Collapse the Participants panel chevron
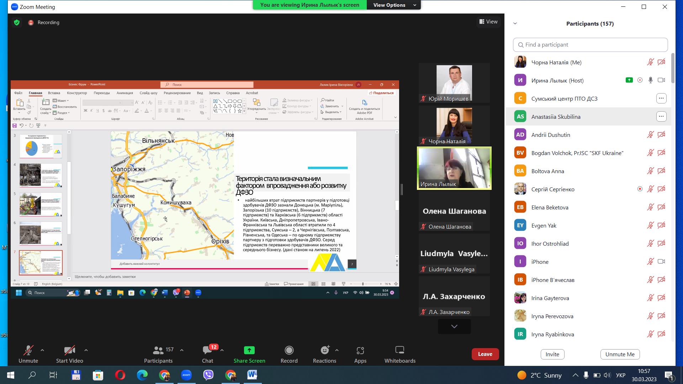683x384 pixels. (x=515, y=23)
